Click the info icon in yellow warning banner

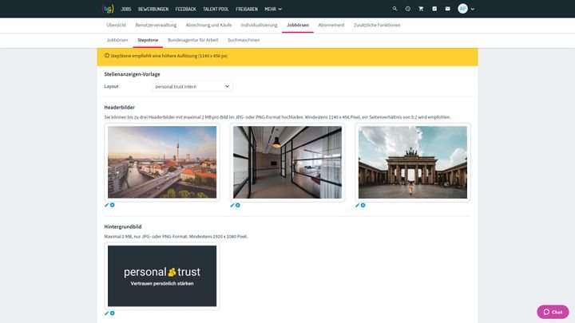coord(107,56)
